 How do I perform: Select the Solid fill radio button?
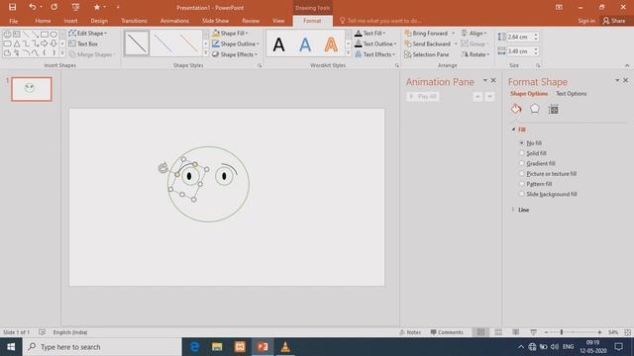point(522,153)
